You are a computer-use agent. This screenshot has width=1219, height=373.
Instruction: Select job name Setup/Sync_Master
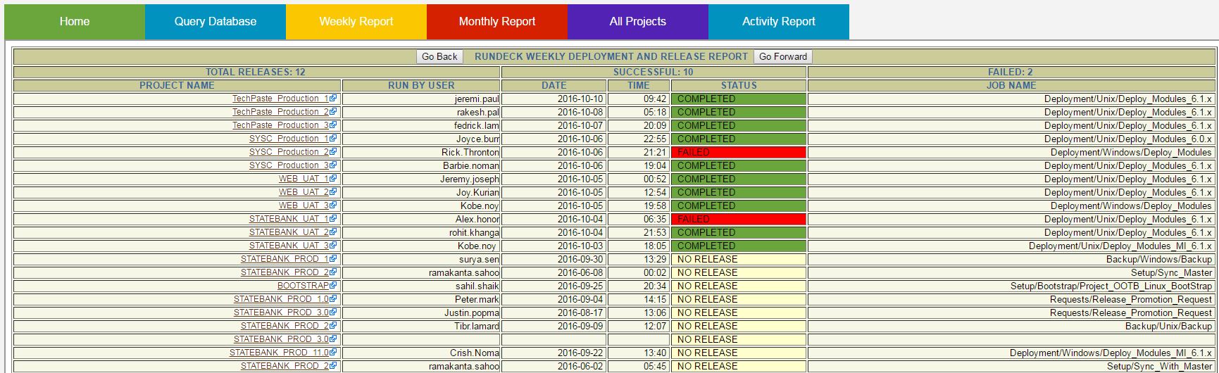[x=1172, y=273]
